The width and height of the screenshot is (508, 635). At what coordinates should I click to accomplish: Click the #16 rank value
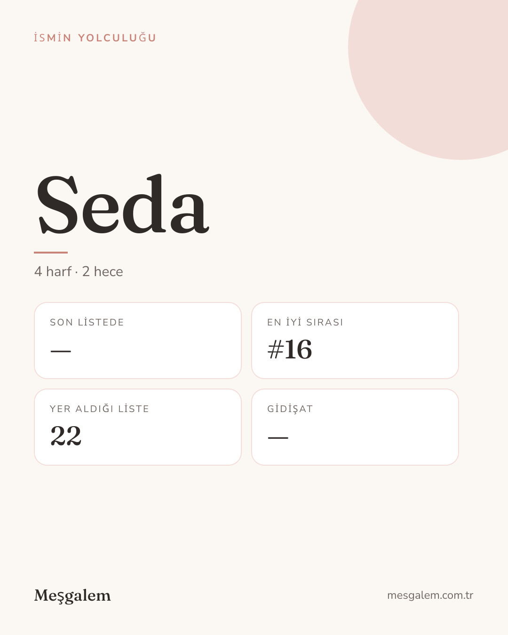coord(290,349)
